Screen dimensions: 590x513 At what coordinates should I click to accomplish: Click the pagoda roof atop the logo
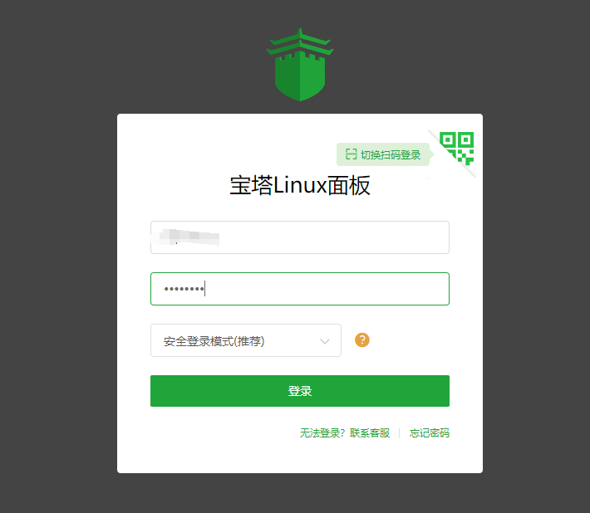(300, 42)
